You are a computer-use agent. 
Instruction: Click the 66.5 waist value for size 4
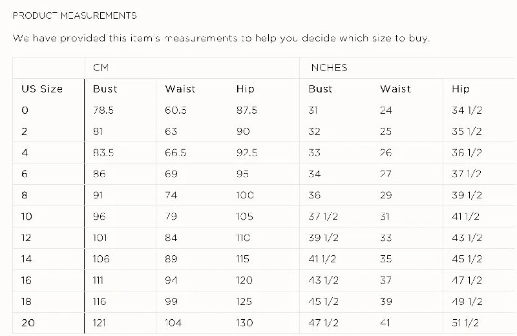[x=175, y=152]
